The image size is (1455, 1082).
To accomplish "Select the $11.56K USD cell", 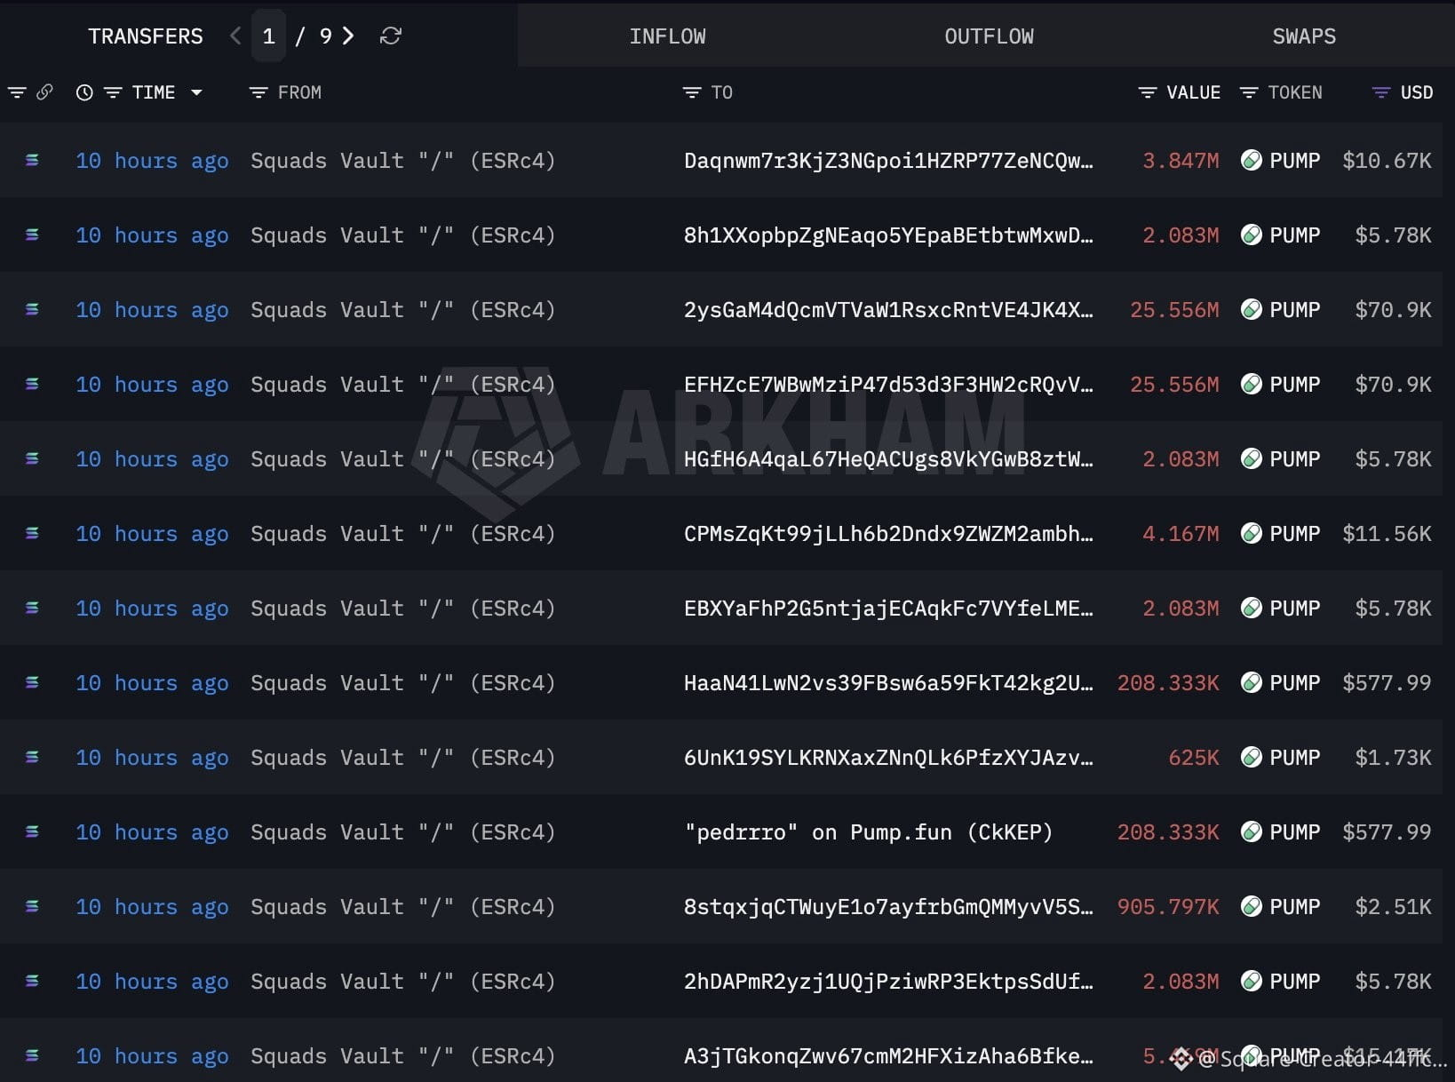I will pos(1387,534).
